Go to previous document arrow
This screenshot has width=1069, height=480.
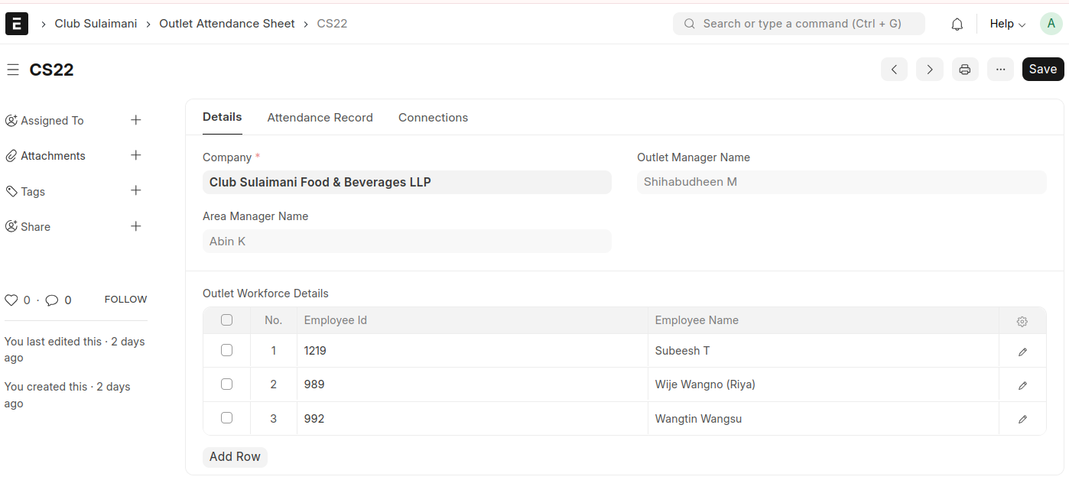(x=894, y=70)
